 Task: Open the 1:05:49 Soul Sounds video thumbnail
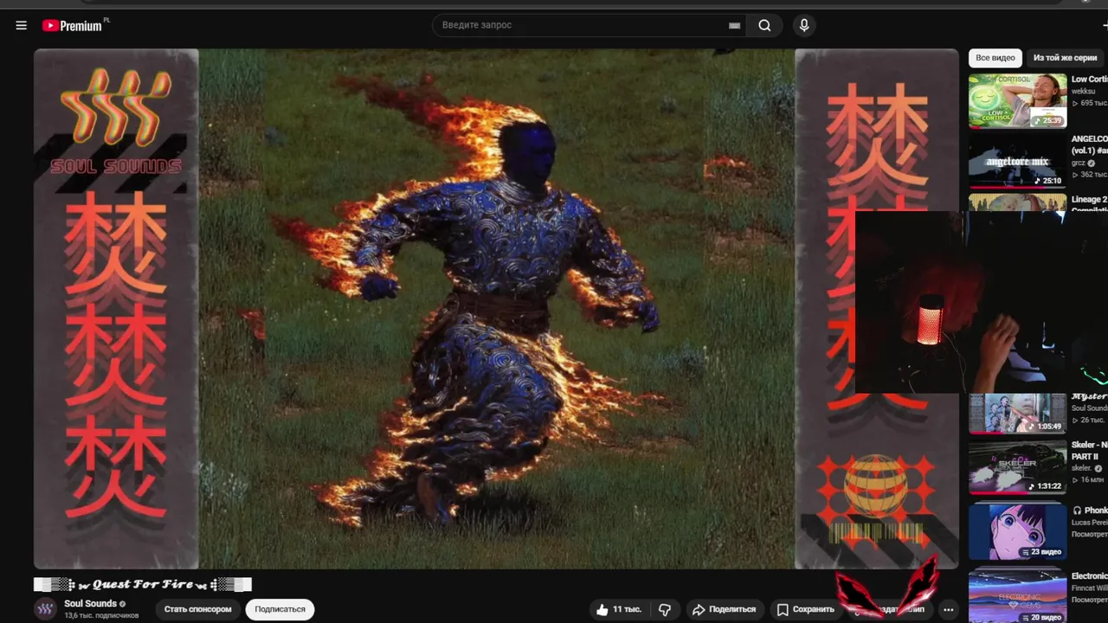pos(1017,414)
